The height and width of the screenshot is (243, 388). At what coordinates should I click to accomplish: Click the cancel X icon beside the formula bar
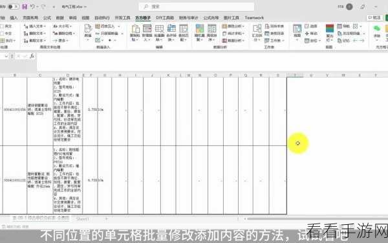[x=18, y=56]
